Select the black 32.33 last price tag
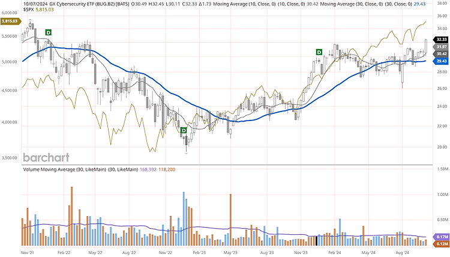This screenshot has width=450, height=257. 442,40
